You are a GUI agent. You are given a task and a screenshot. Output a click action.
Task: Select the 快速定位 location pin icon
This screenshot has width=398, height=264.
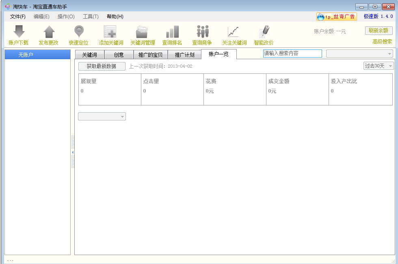(x=79, y=32)
